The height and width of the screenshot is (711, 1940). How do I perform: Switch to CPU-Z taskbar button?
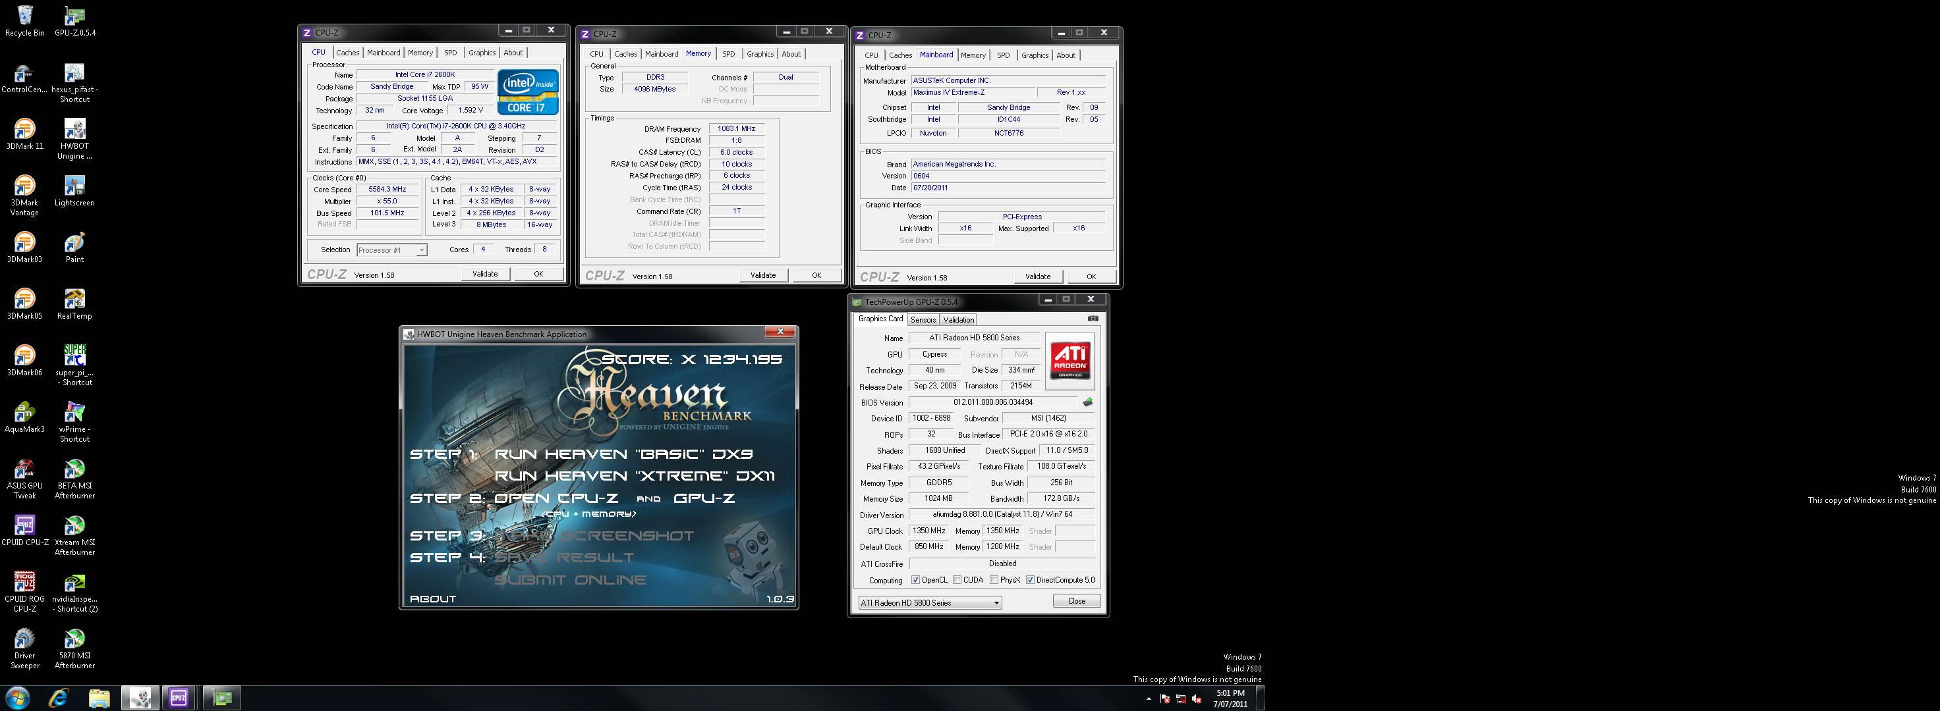point(179,697)
